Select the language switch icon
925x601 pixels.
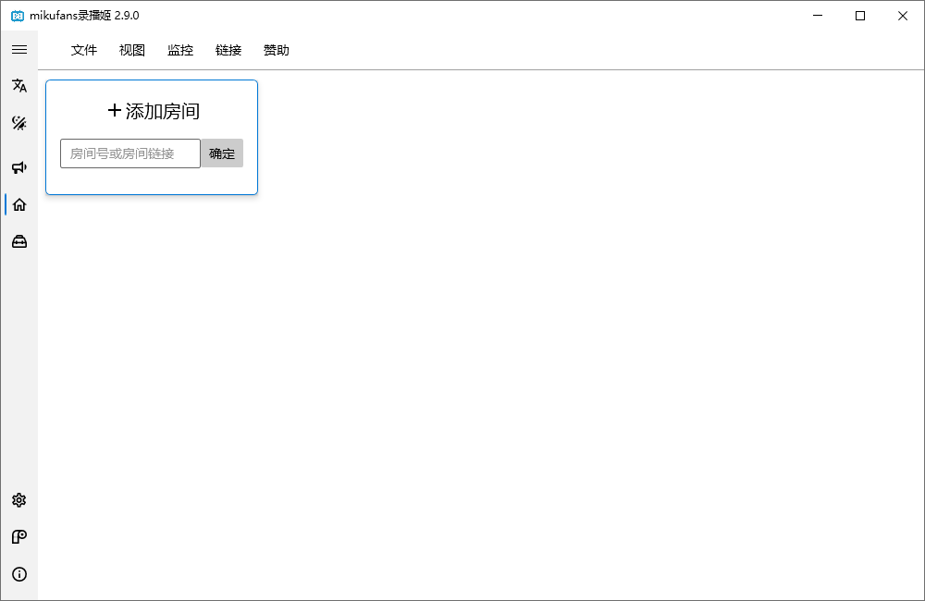click(18, 85)
